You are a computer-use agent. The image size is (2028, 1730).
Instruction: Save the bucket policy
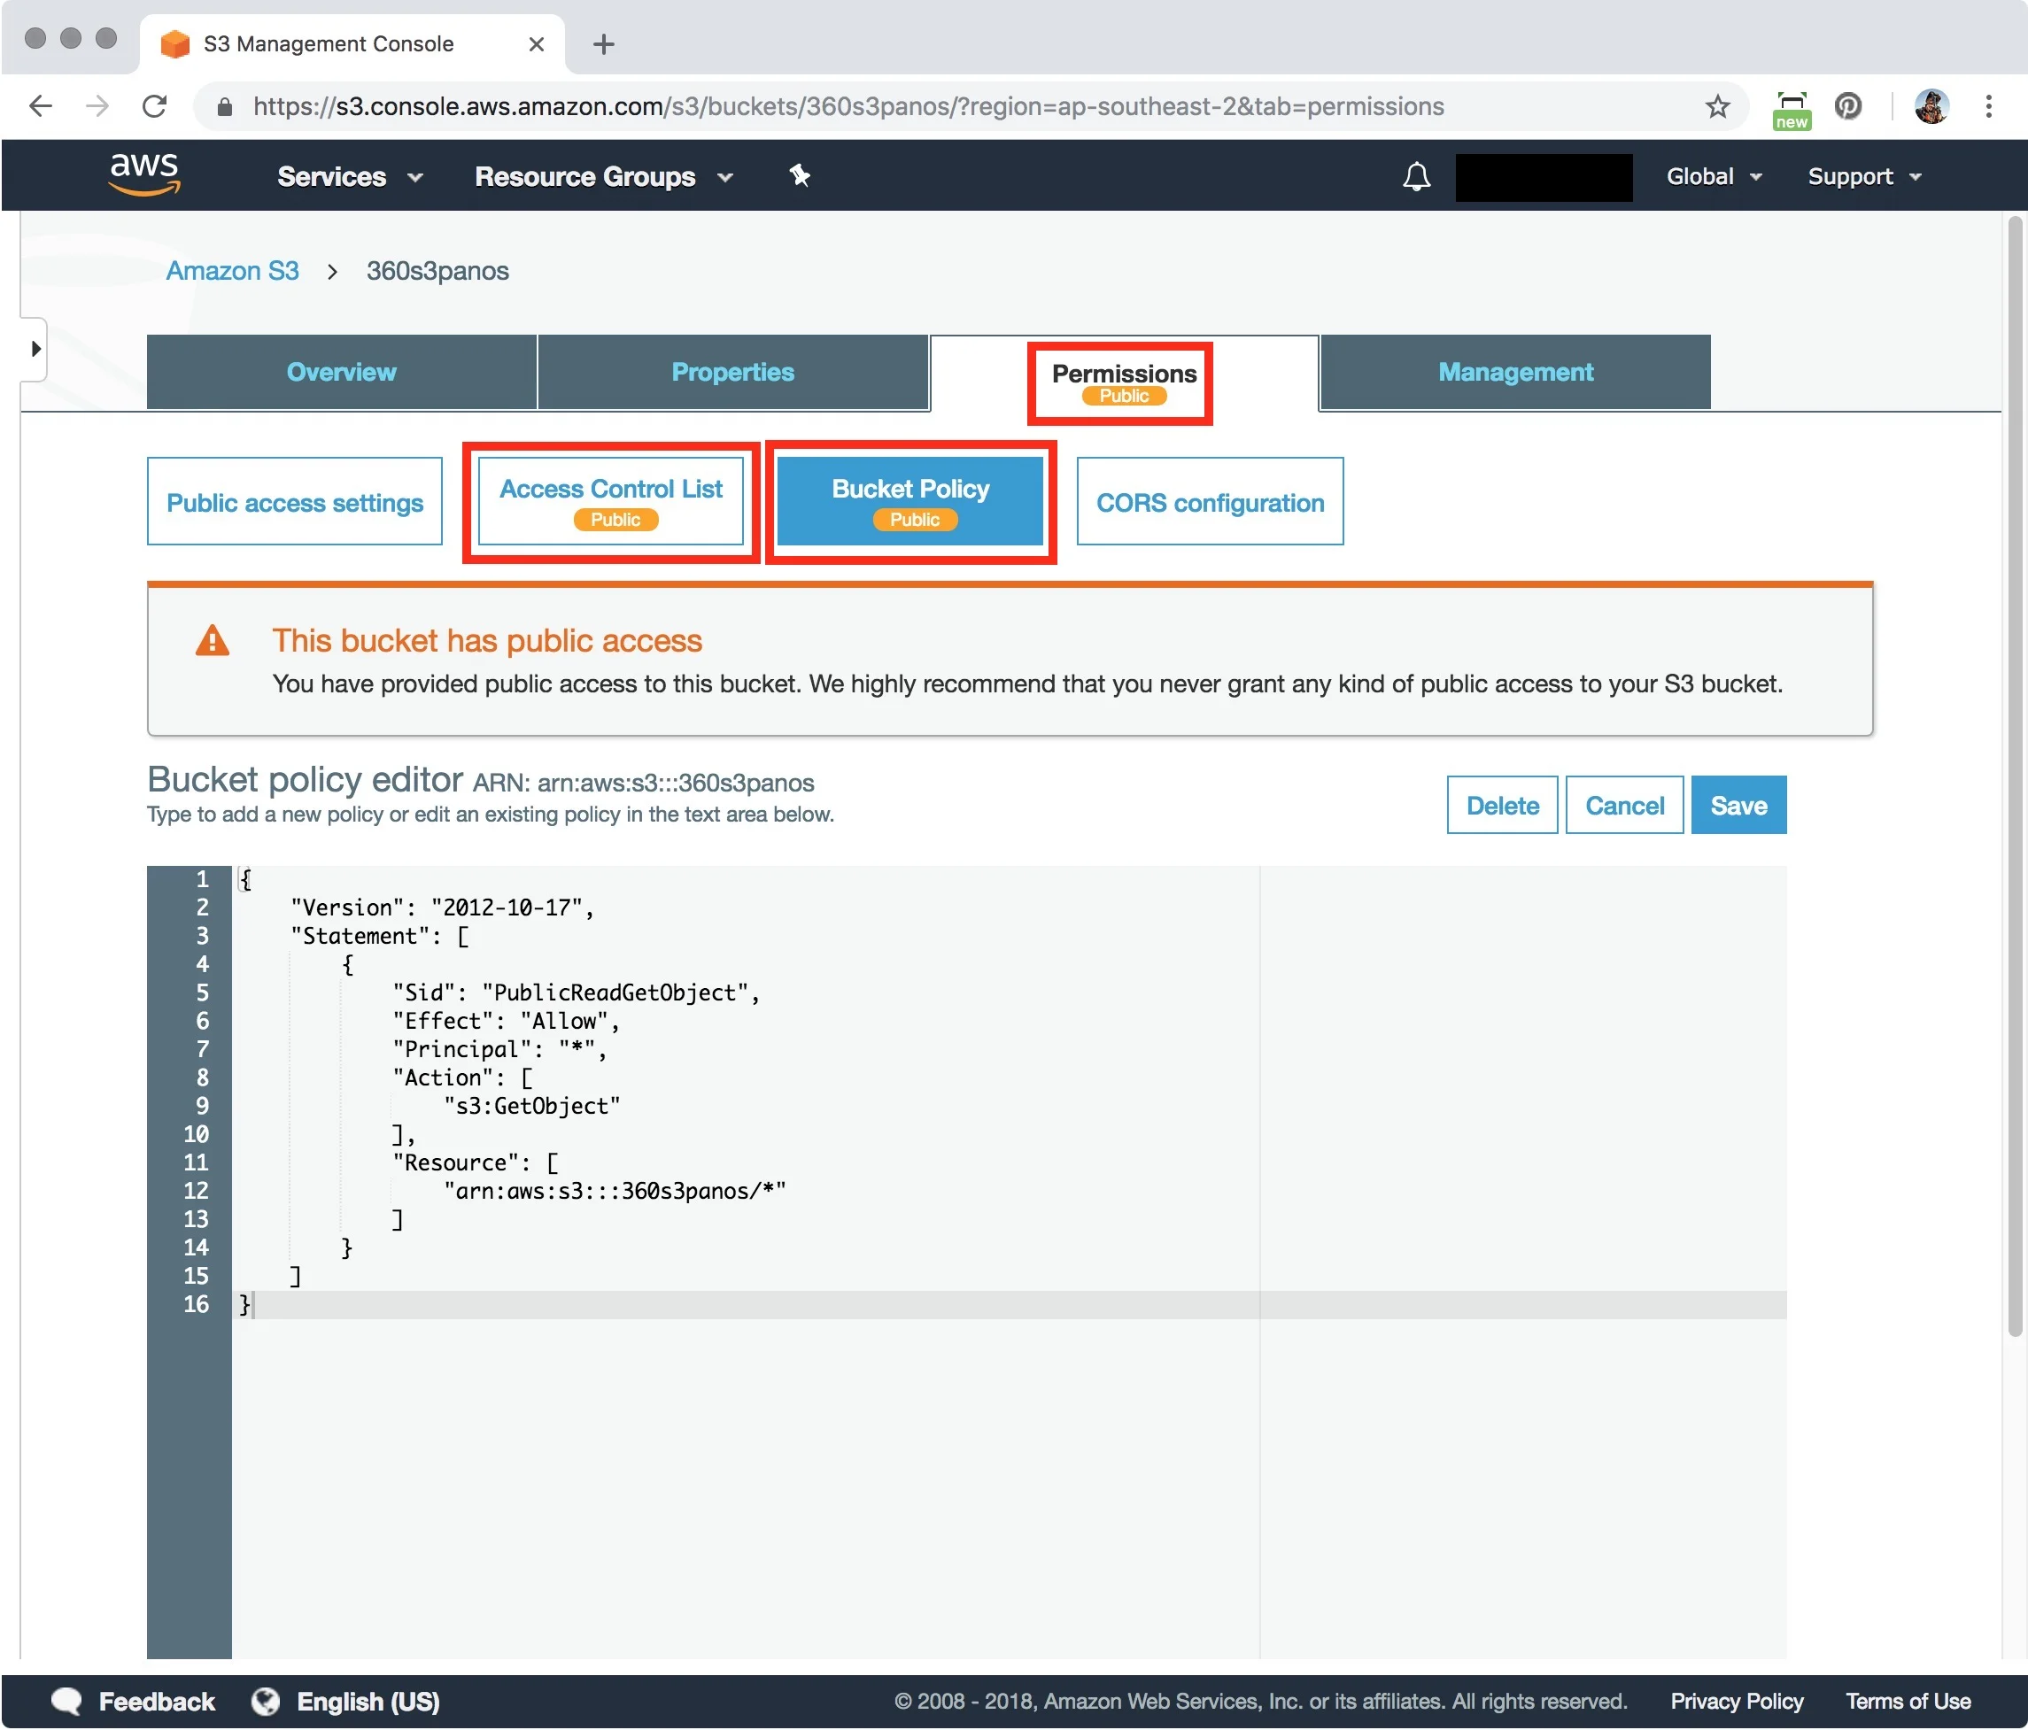1738,806
